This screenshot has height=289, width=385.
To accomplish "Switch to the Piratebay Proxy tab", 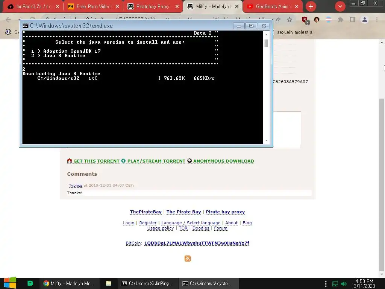I will click(x=153, y=6).
